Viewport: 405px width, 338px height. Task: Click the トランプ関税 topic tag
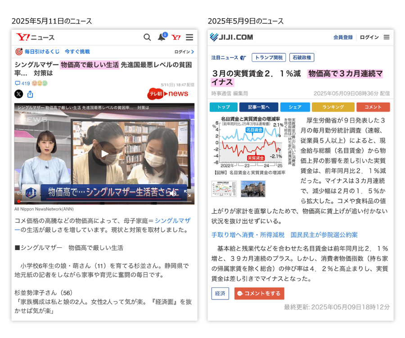click(268, 58)
